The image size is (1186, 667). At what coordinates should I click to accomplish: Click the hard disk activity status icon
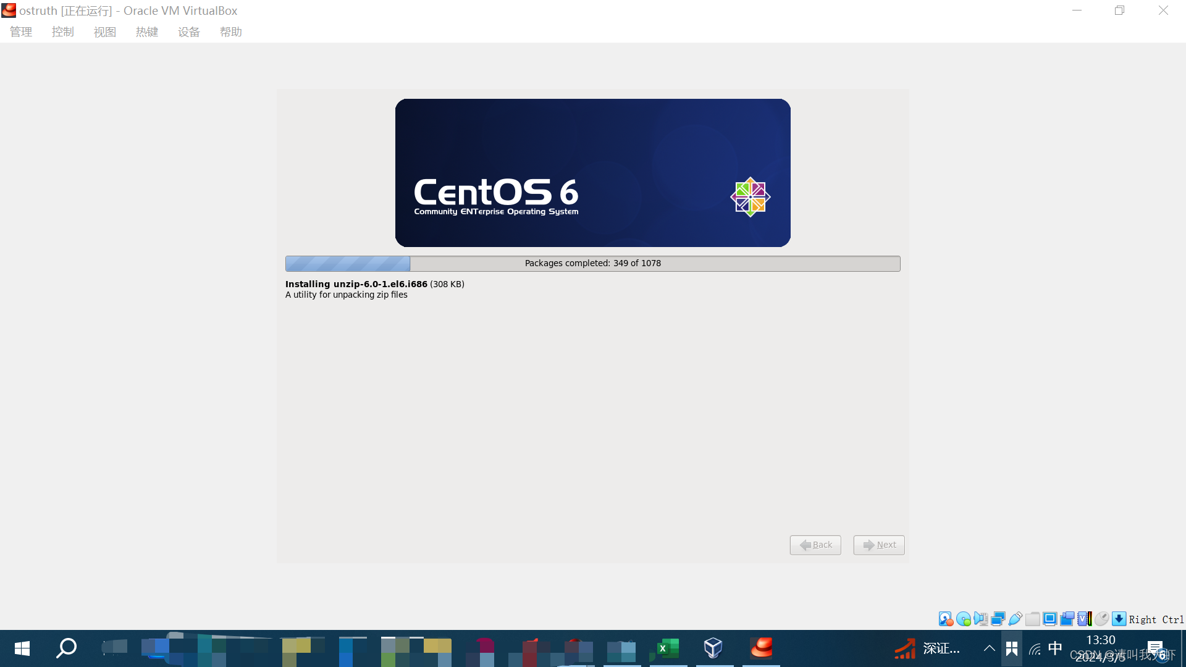946,619
